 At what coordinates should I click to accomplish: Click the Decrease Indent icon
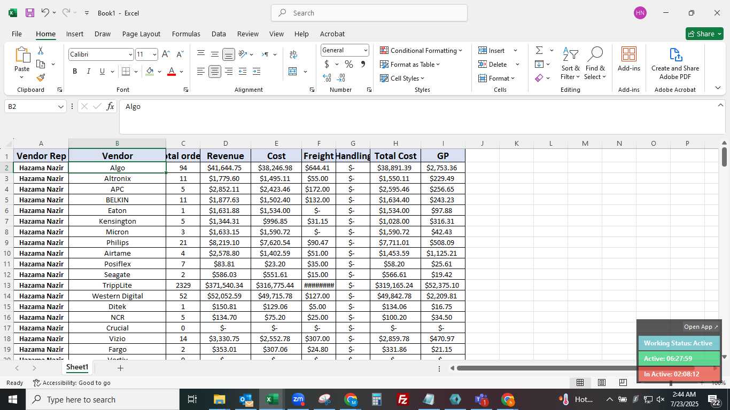tap(243, 72)
